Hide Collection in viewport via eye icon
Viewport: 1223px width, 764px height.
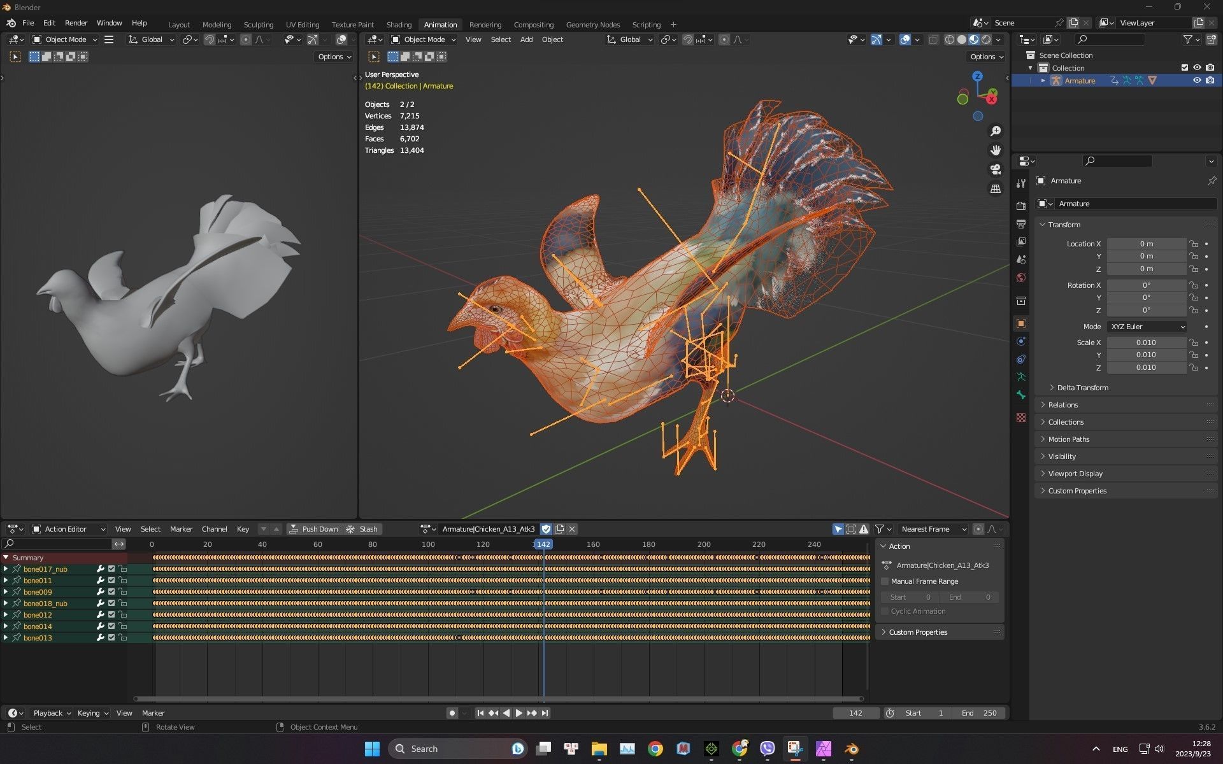1197,67
